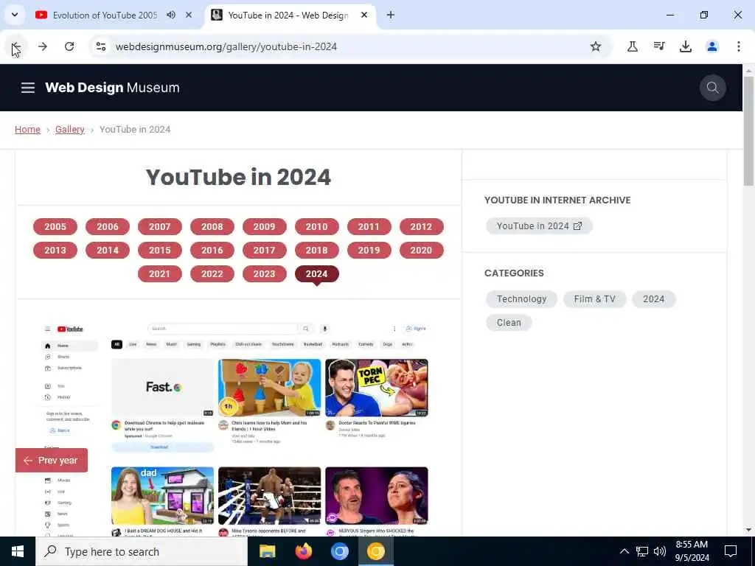The width and height of the screenshot is (755, 566).
Task: Switch to the Evolution of YouTube tab
Action: coord(105,15)
